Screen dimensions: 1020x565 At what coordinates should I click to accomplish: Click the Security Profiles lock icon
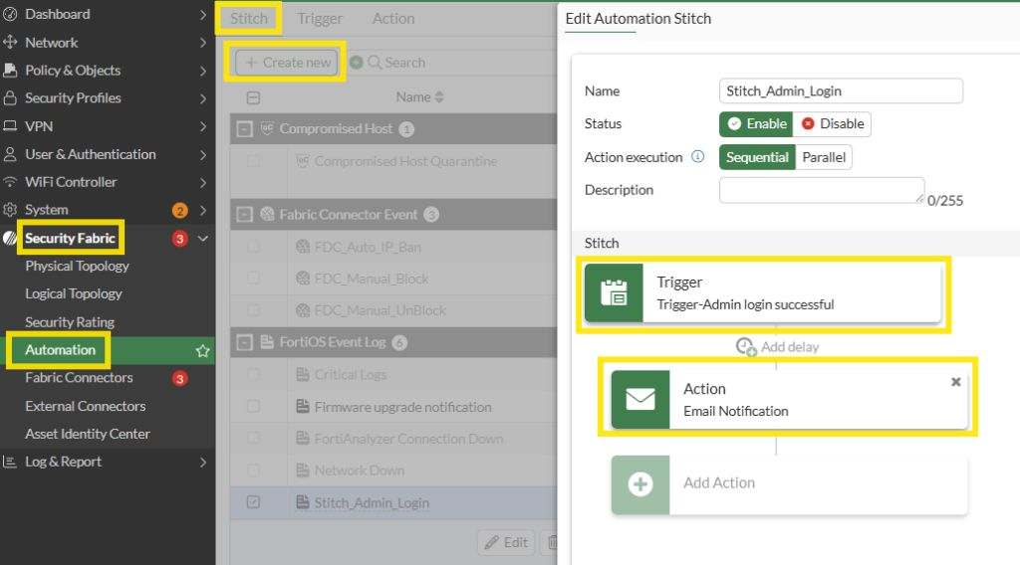(x=10, y=98)
